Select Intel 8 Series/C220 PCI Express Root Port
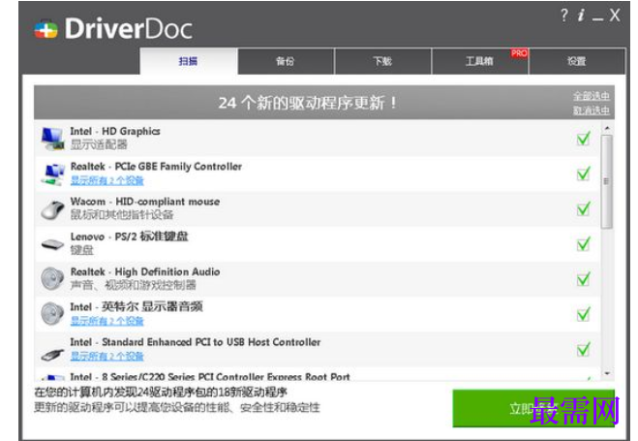638x441 pixels. pyautogui.click(x=210, y=377)
